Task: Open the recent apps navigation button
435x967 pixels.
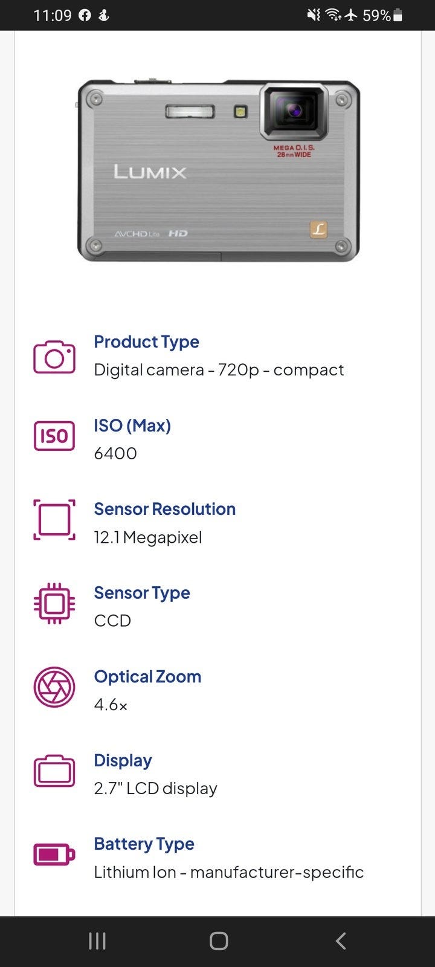Action: click(x=97, y=940)
